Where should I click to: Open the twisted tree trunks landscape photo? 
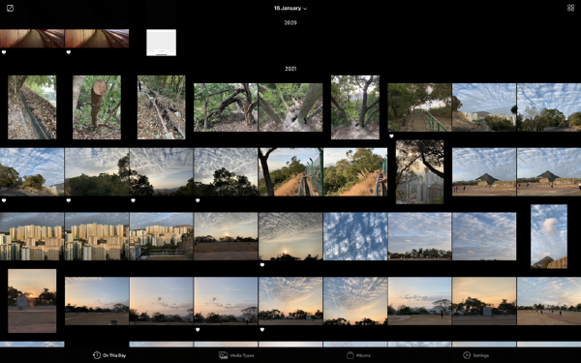[x=226, y=107]
